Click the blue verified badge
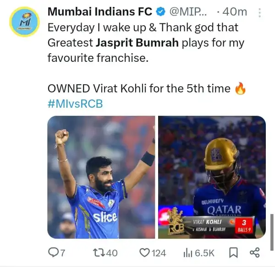 161,12
